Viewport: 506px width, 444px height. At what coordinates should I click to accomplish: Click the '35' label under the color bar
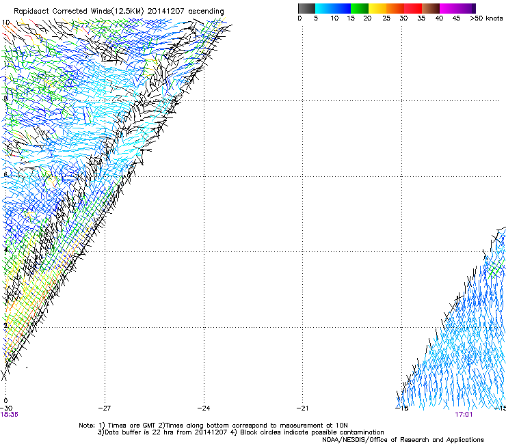tap(421, 18)
